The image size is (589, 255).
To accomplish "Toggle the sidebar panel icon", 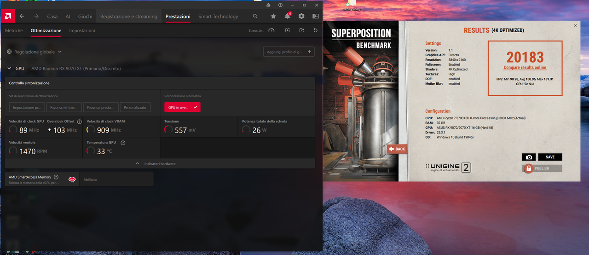I will (x=316, y=16).
